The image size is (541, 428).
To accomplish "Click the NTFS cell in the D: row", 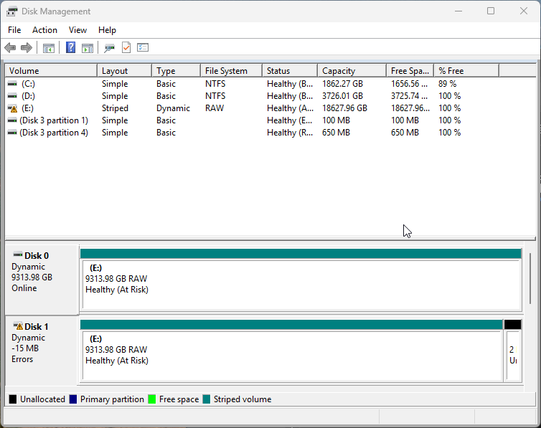I will pyautogui.click(x=215, y=96).
